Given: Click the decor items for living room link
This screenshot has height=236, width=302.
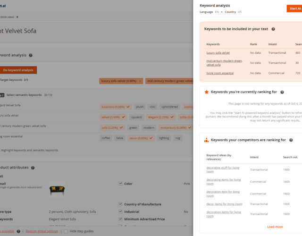Looking at the screenshot, I should point(224,204).
